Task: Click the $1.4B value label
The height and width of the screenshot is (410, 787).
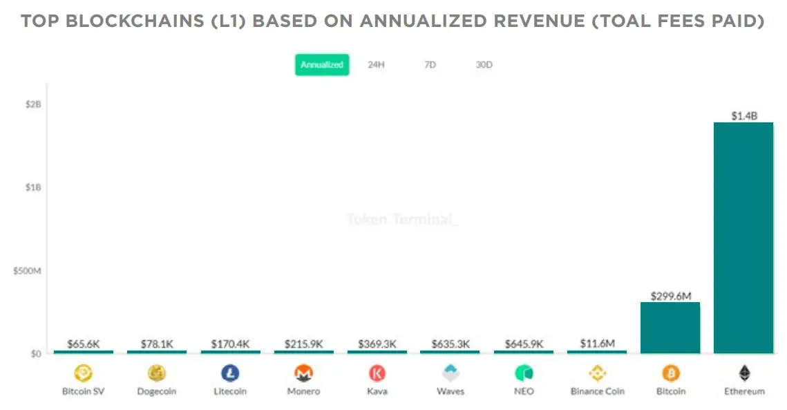Action: (744, 116)
